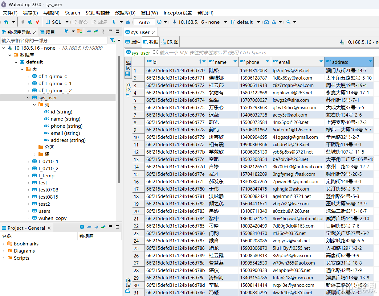The height and width of the screenshot is (296, 379).
Task: Open the SQL 编辑器 menu
Action: point(98,13)
